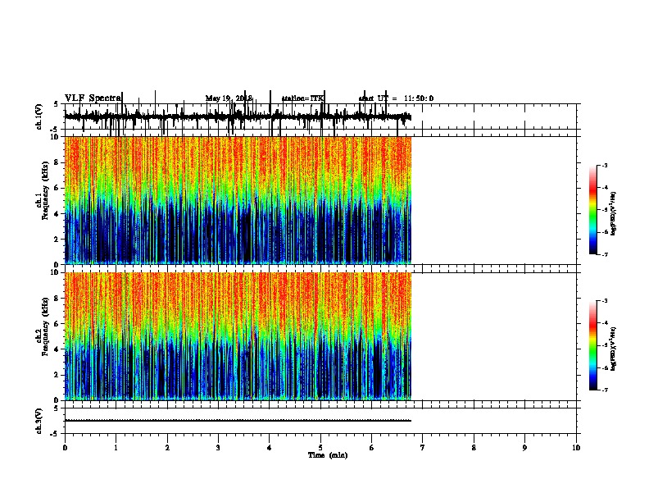Click the "6" tick on the time axis
The image size is (649, 502).
pyautogui.click(x=372, y=448)
